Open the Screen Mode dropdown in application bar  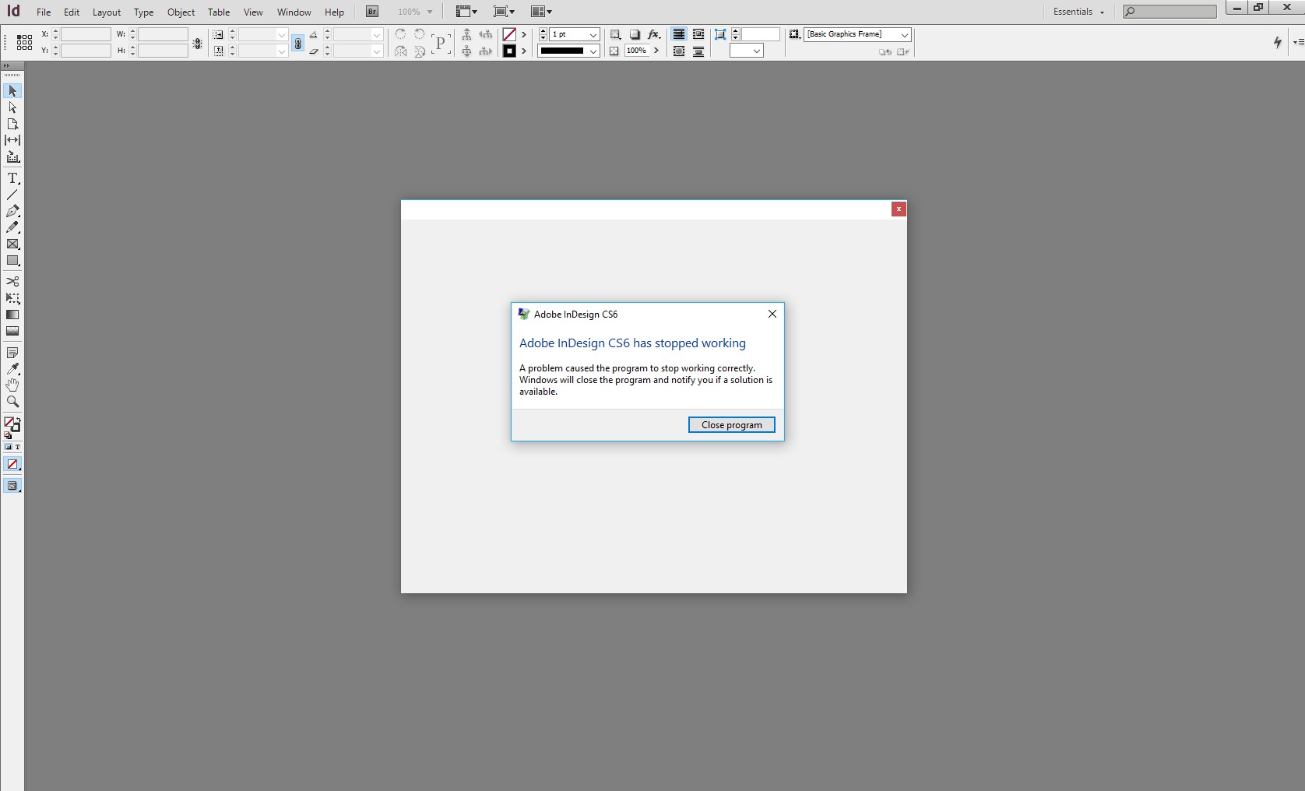(x=504, y=12)
